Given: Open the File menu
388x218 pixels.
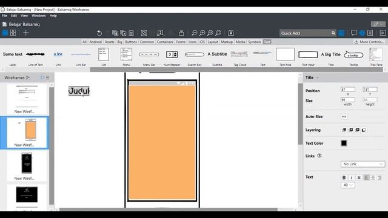Looking at the screenshot, I should [x=4, y=16].
